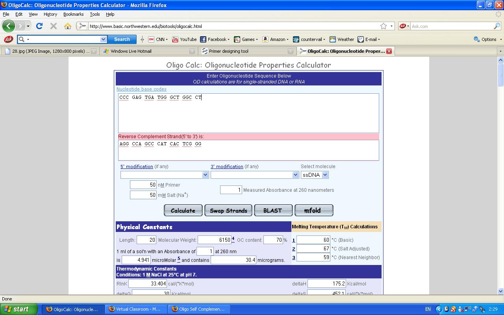Open the CNN toolbar shortcut

pyautogui.click(x=157, y=39)
